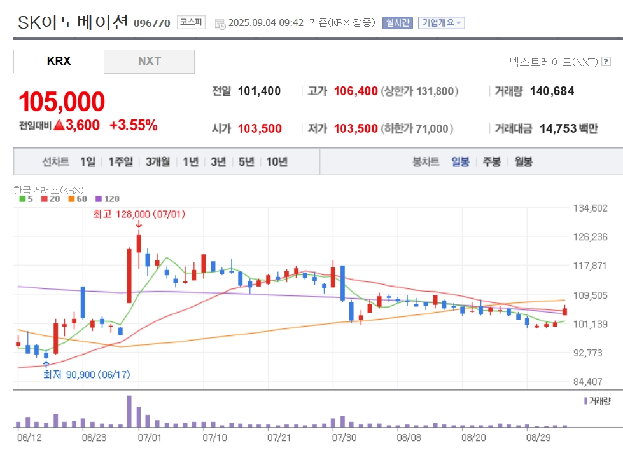Image resolution: width=623 pixels, height=453 pixels.
Task: Click the '08/08' date axis label
Action: click(x=409, y=438)
